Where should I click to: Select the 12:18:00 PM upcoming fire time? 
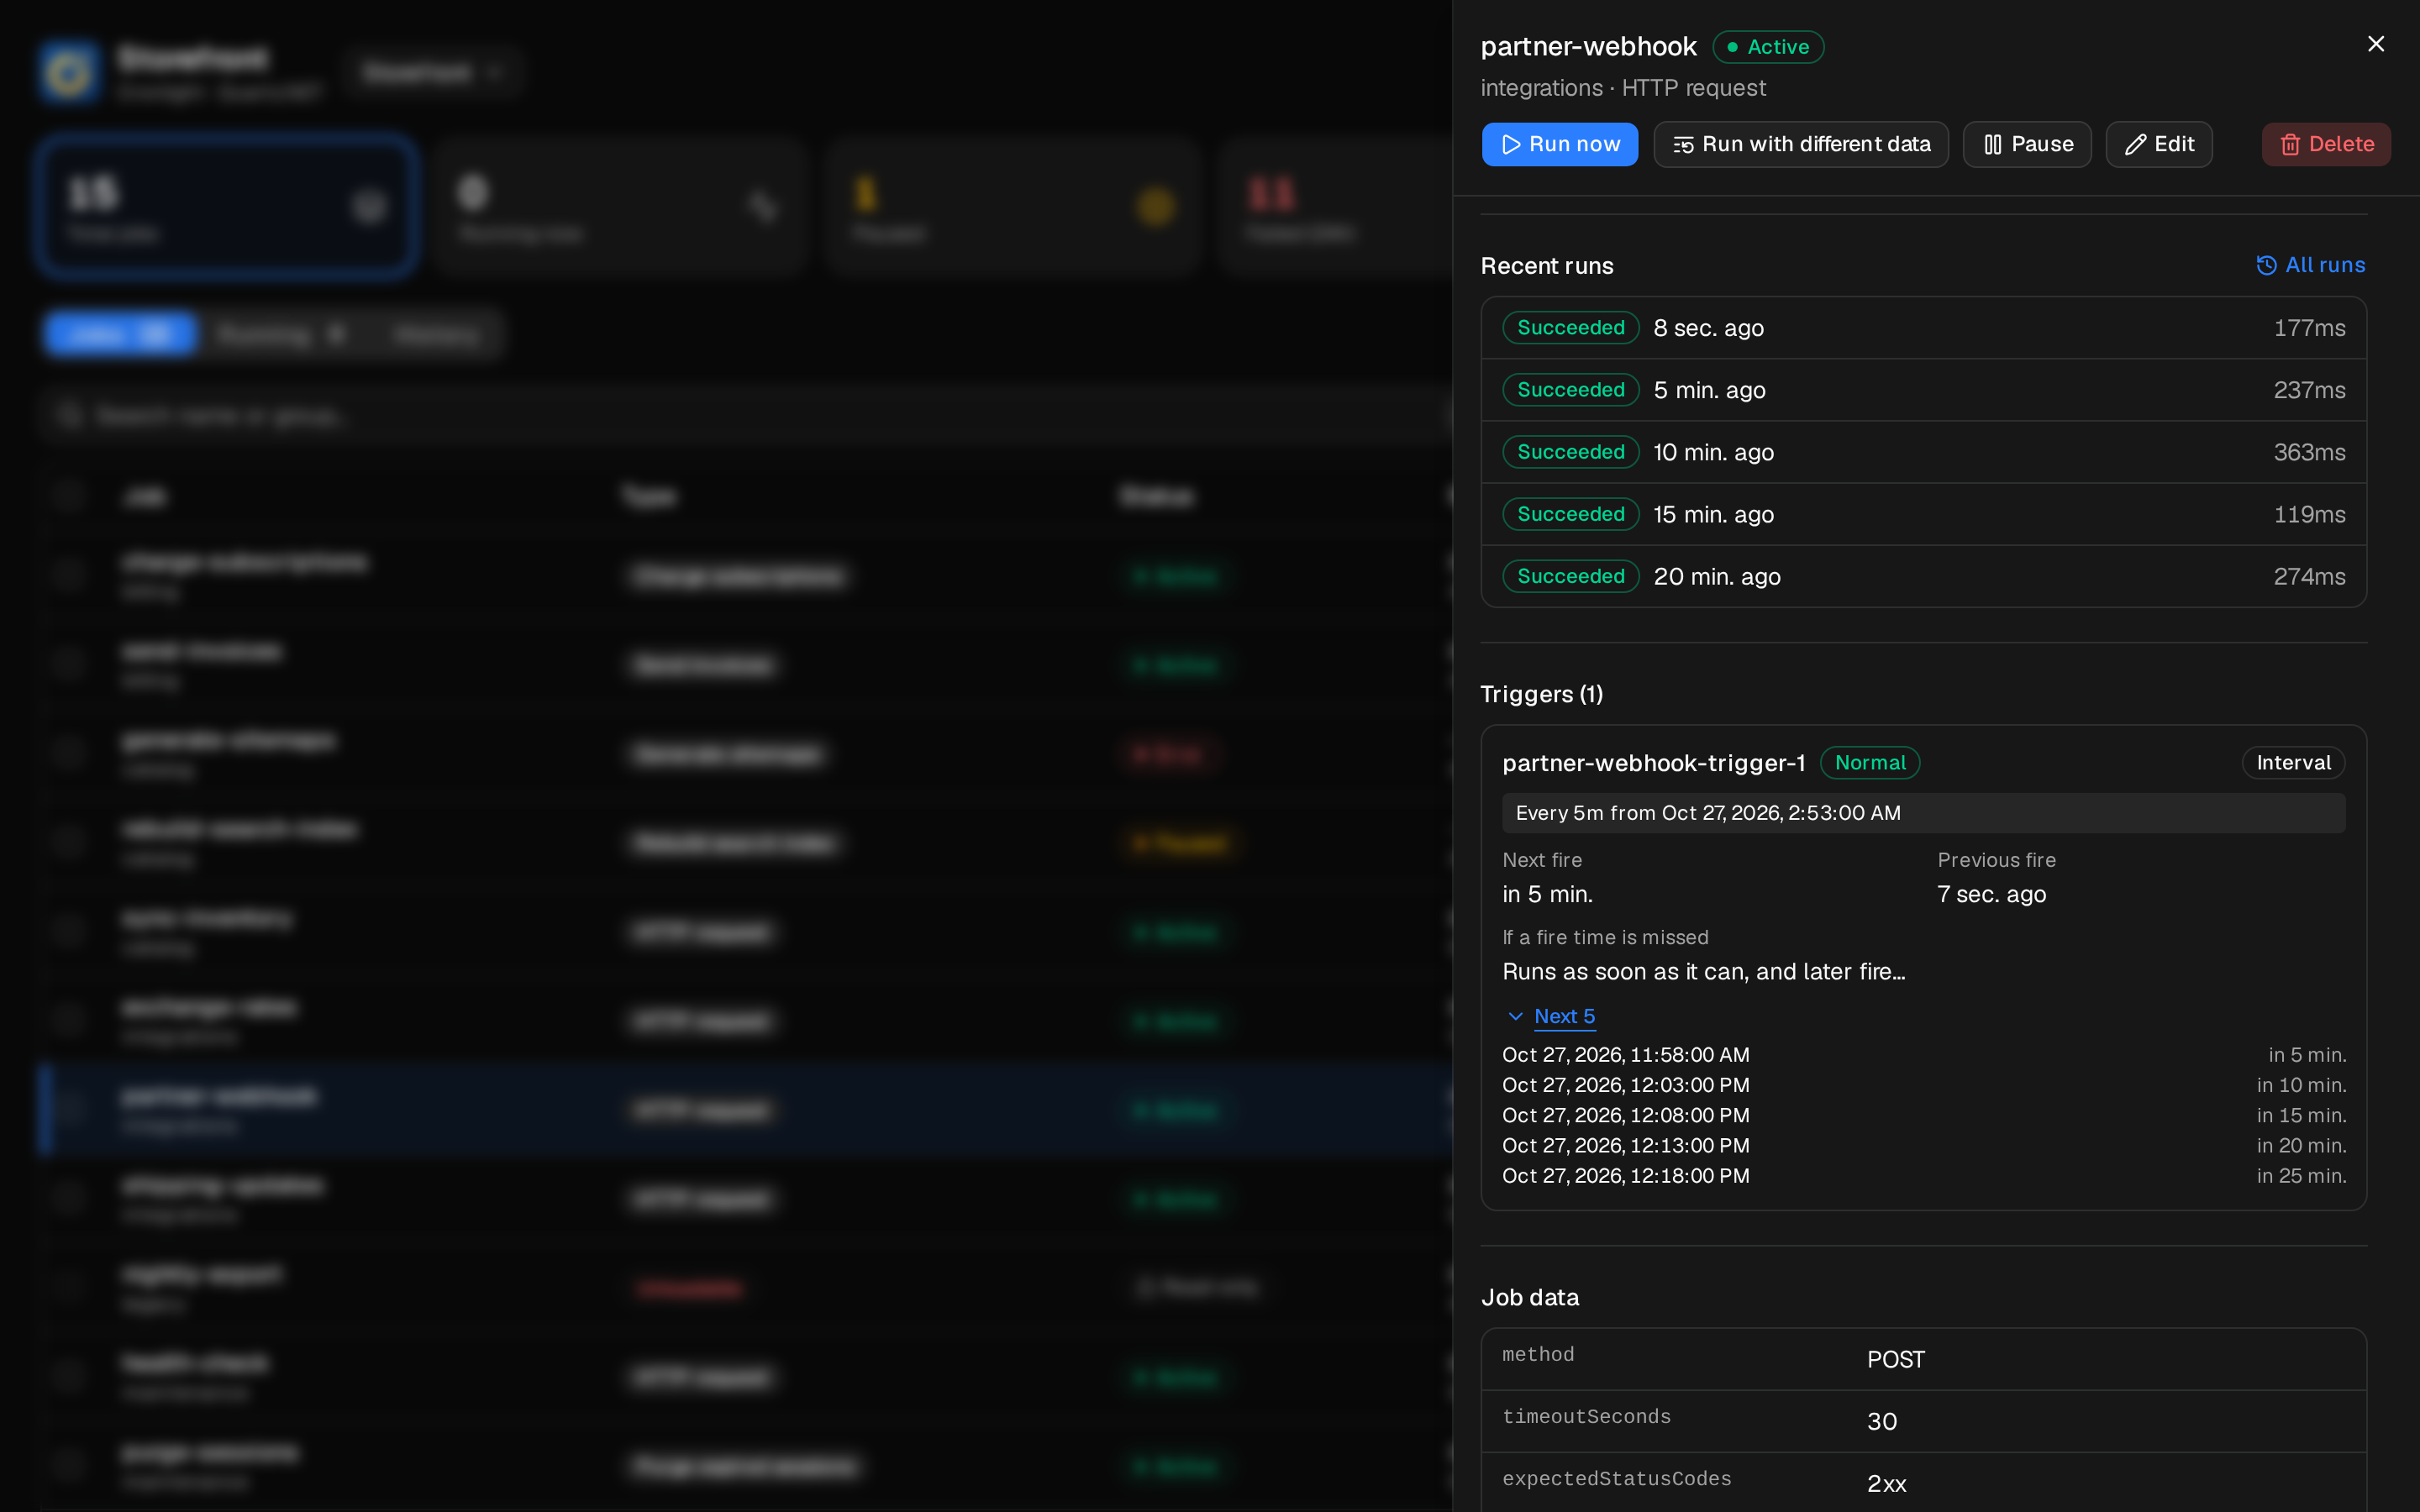pos(1626,1176)
